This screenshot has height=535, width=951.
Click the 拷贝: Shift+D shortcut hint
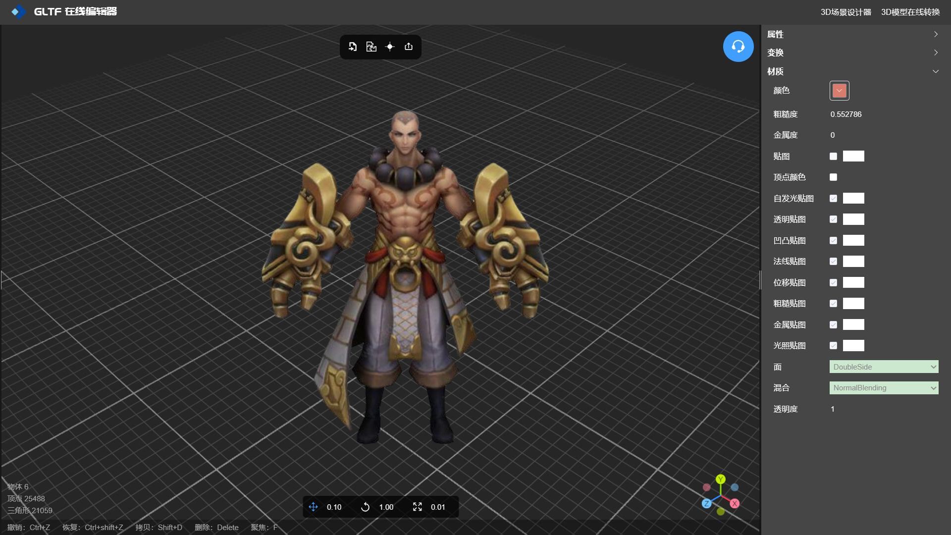tap(159, 527)
